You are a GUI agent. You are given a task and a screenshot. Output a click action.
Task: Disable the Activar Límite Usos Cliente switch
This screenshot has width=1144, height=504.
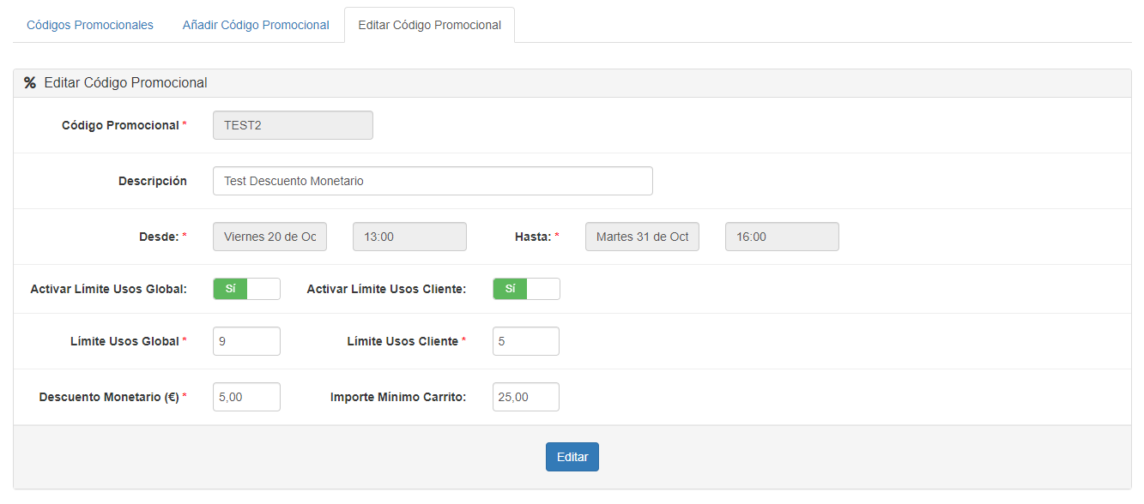pos(526,289)
